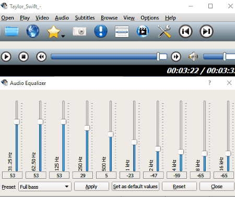The height and width of the screenshot is (197, 235).
Task: Click the 31.25 Hz equalizer slider handle
Action: 17,121
